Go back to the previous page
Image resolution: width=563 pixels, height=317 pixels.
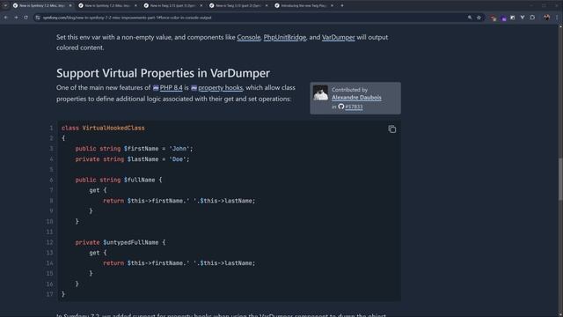coord(6,18)
